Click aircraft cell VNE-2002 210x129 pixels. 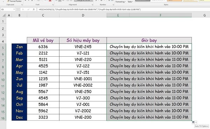coord(83,85)
